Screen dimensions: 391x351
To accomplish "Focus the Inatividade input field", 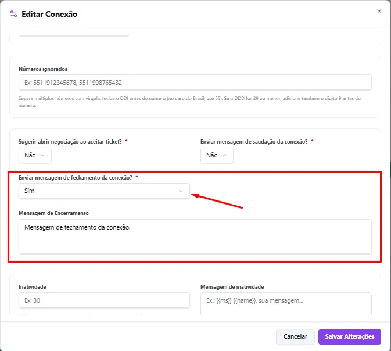I will pos(104,300).
